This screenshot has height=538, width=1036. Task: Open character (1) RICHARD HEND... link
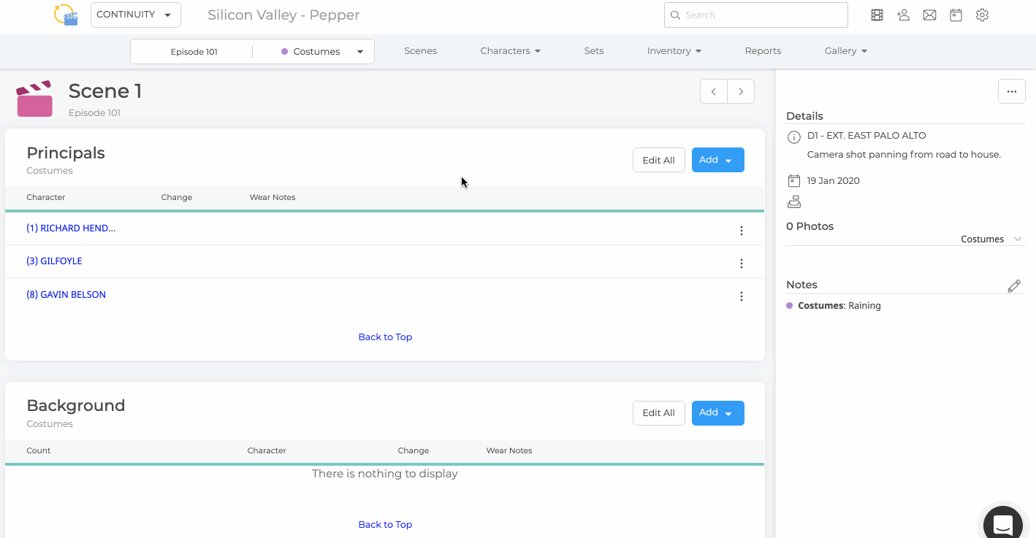tap(71, 228)
